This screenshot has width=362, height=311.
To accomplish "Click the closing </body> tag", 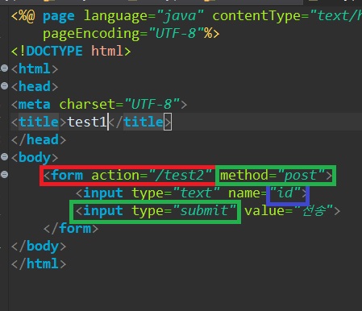I will 39,247.
